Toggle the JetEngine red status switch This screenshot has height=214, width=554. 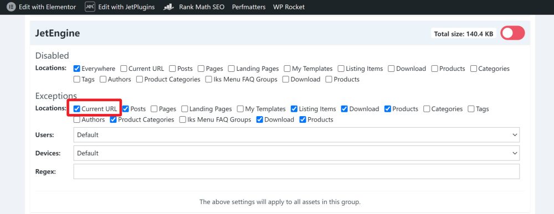pyautogui.click(x=512, y=33)
